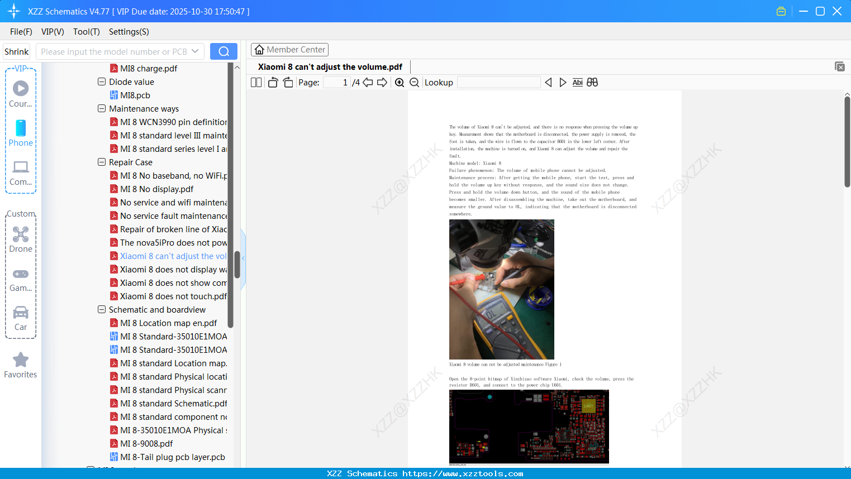Click the home icon on Member Center
The width and height of the screenshot is (851, 479).
tap(259, 50)
